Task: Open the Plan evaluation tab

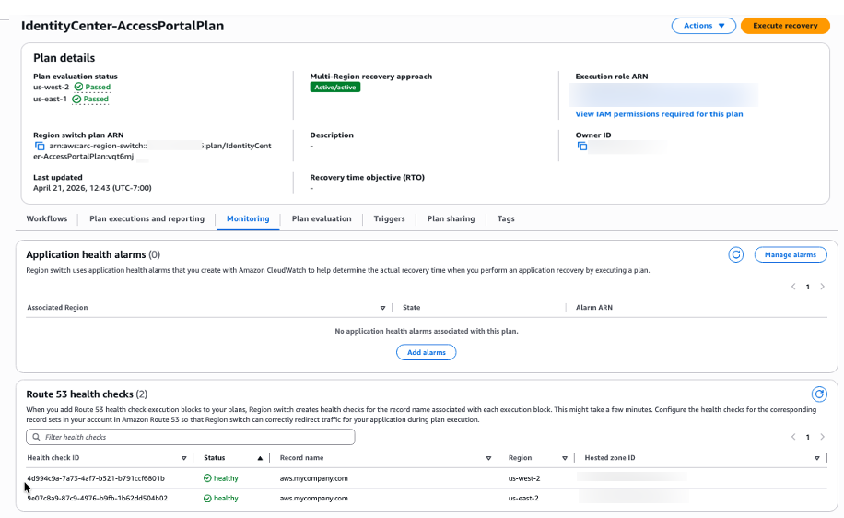Action: (x=322, y=218)
